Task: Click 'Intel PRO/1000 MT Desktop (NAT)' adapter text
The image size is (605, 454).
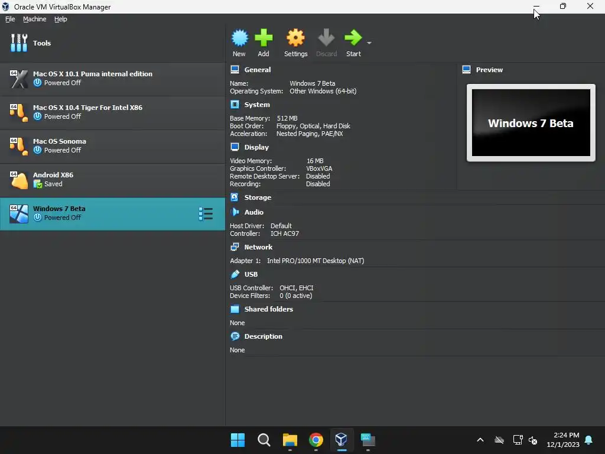Action: (315, 261)
